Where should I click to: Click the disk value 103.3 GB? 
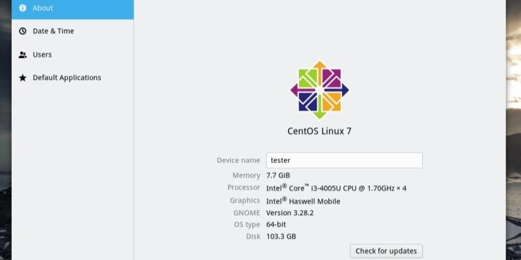tap(281, 237)
